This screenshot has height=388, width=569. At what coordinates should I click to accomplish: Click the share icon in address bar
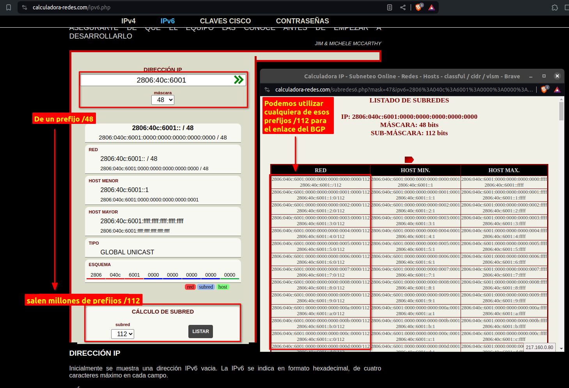[x=403, y=7]
